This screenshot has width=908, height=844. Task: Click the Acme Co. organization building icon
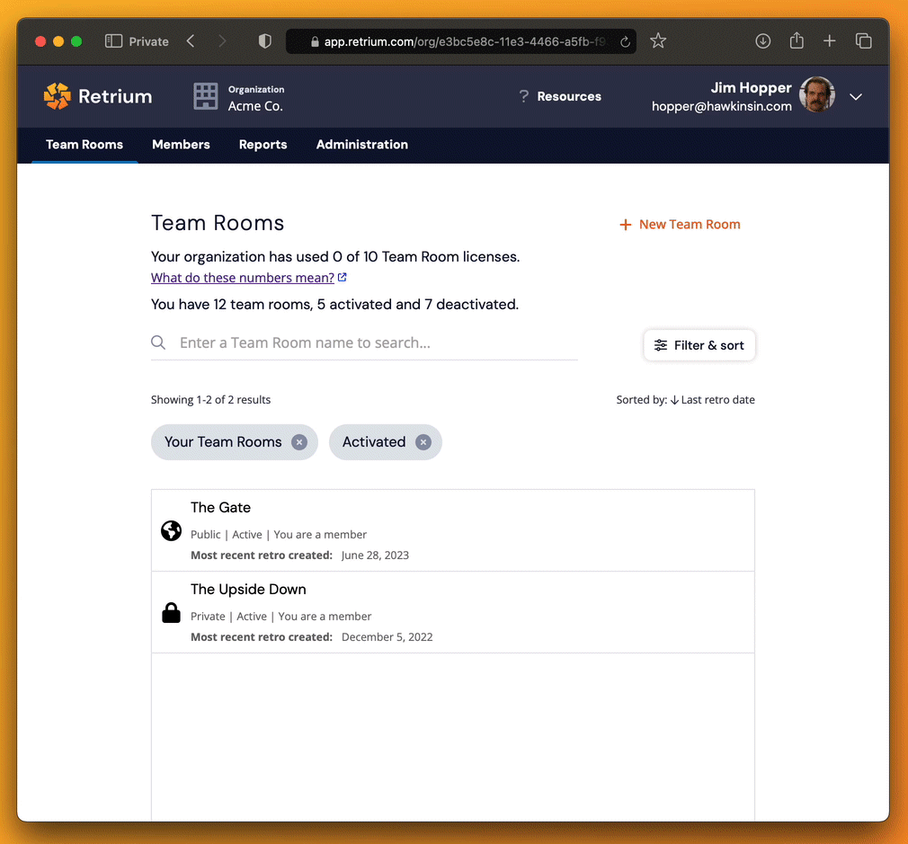[206, 96]
